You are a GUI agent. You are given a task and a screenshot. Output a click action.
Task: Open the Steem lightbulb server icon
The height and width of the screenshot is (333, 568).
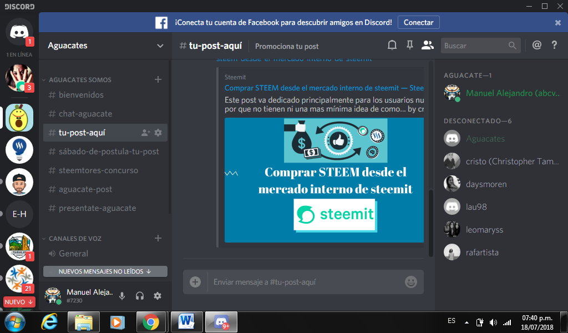[19, 150]
